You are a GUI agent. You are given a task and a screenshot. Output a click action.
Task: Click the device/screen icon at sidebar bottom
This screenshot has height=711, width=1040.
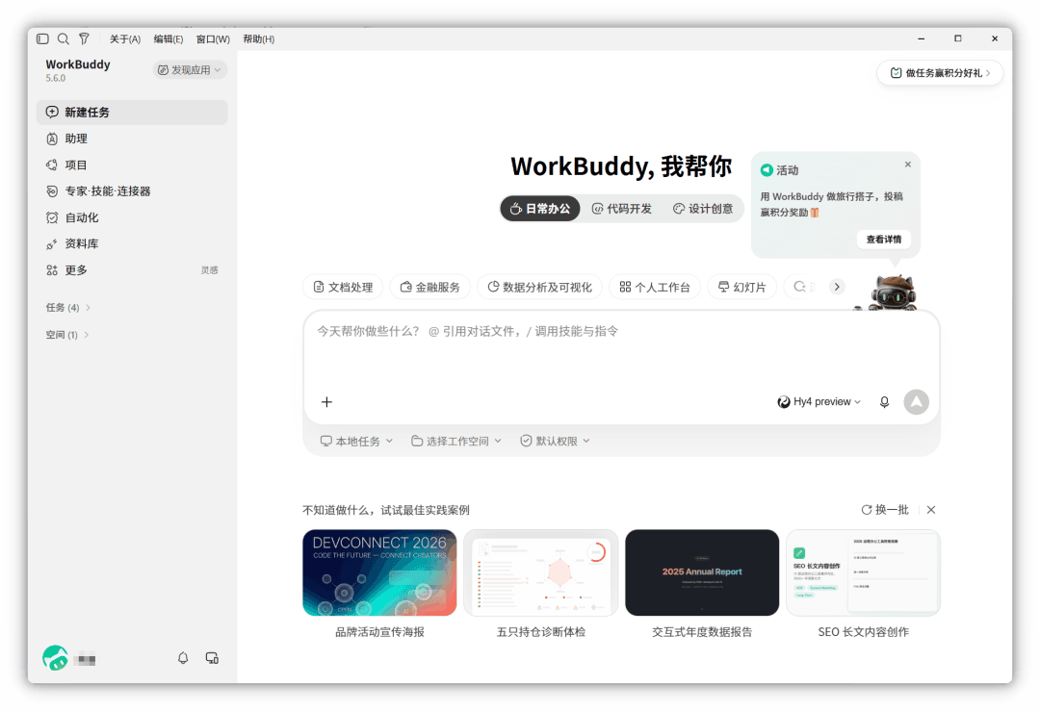pyautogui.click(x=212, y=658)
